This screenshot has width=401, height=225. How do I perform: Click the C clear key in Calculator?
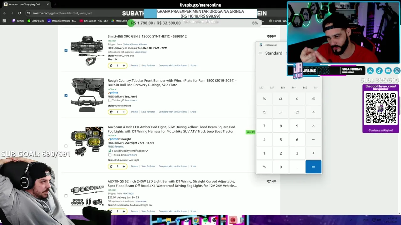click(x=297, y=99)
